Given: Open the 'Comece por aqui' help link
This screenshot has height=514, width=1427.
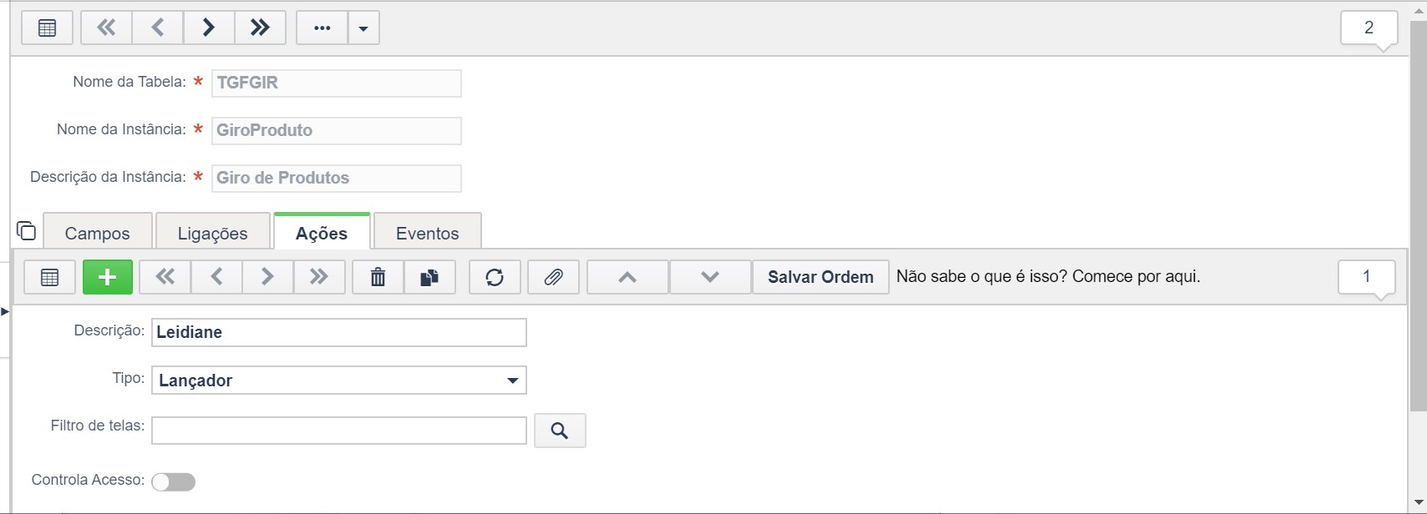Looking at the screenshot, I should 1048,276.
